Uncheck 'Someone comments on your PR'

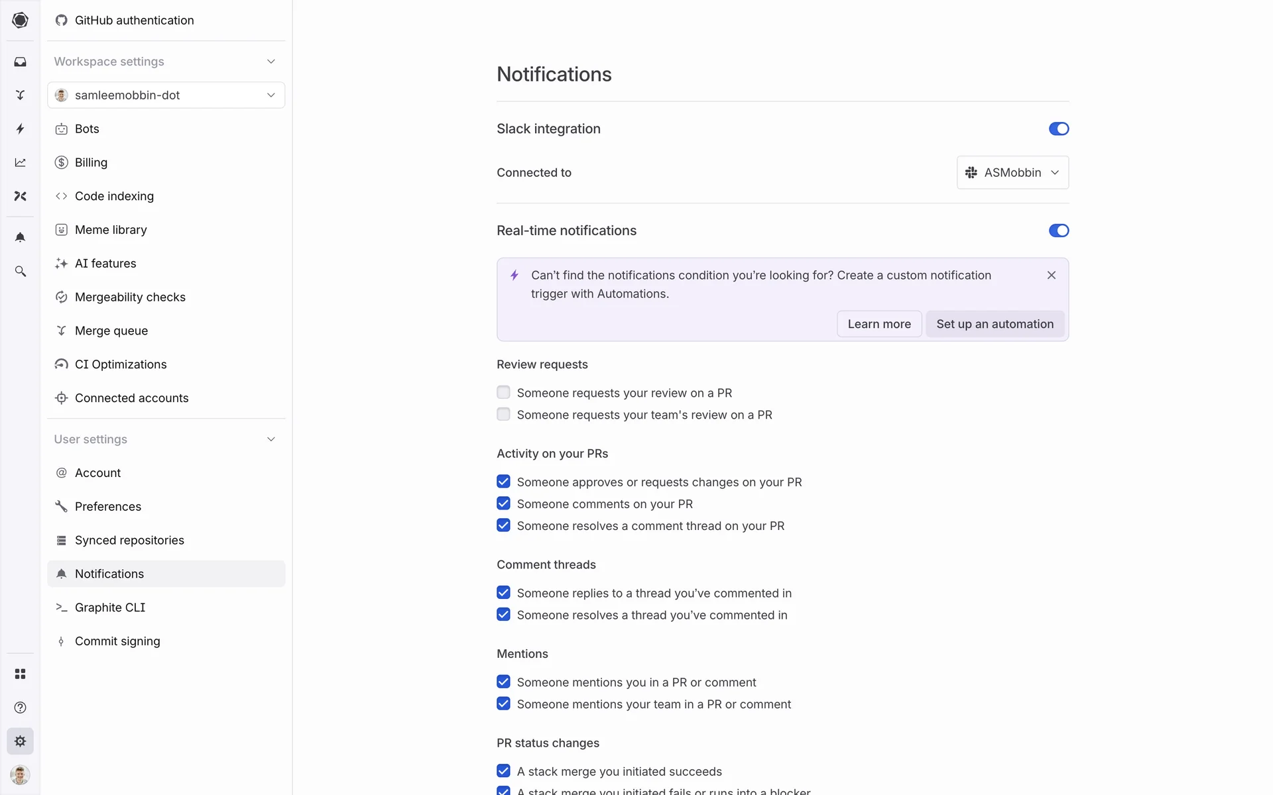tap(503, 503)
